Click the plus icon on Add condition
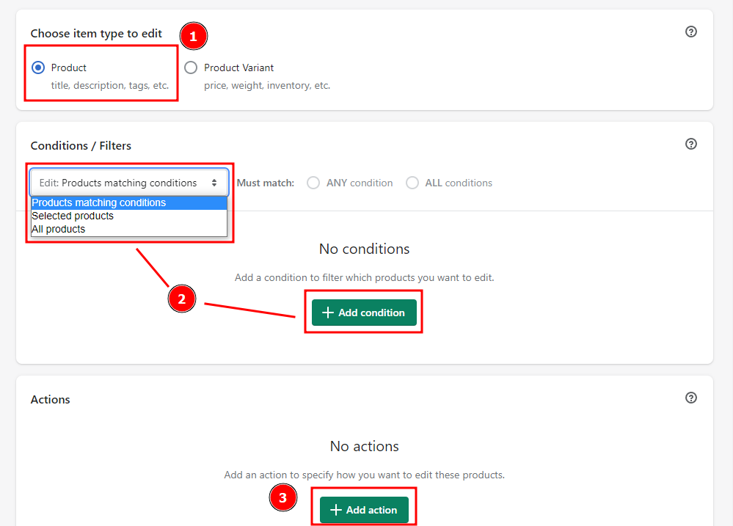Screen dimensions: 733x526 pyautogui.click(x=328, y=313)
